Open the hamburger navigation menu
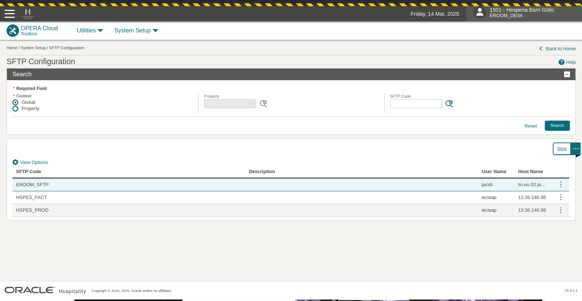 point(9,14)
